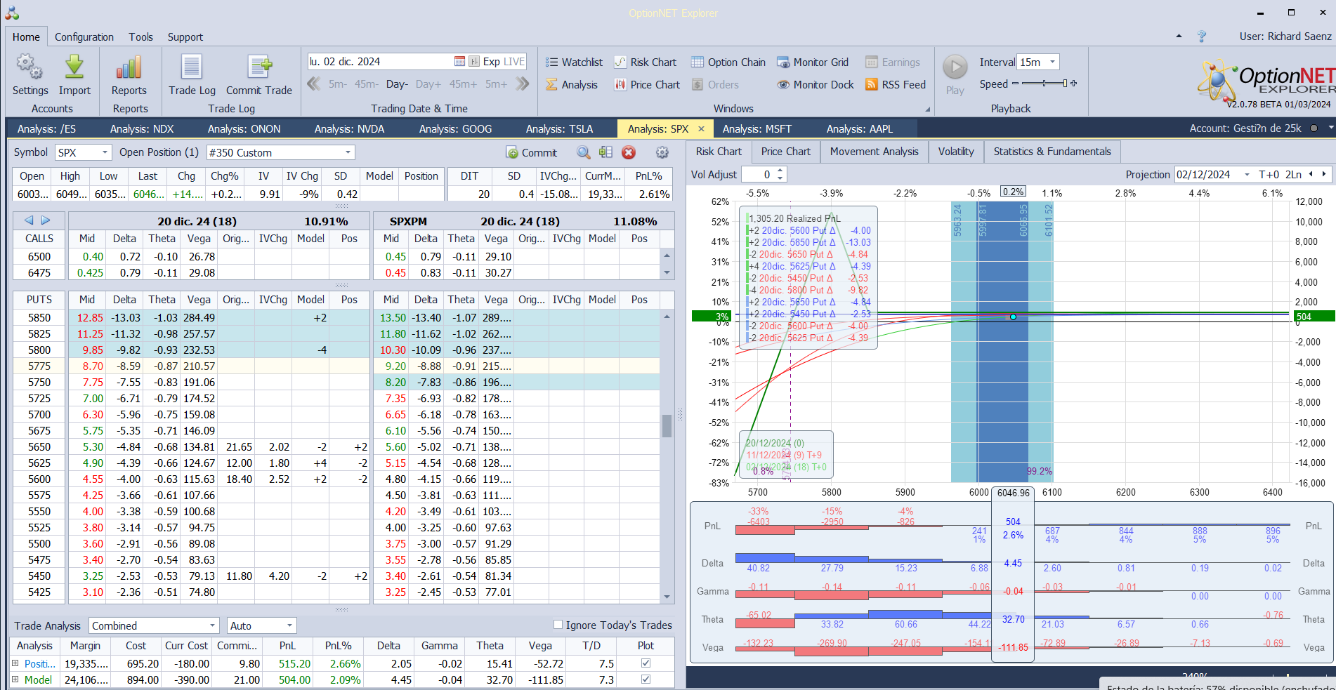
Task: Open the Account selector dropdown arrow
Action: tap(1330, 128)
